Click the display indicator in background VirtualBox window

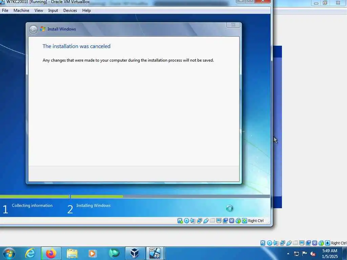302,243
